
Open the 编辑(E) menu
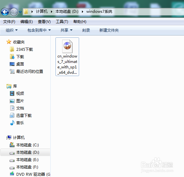click(26, 22)
